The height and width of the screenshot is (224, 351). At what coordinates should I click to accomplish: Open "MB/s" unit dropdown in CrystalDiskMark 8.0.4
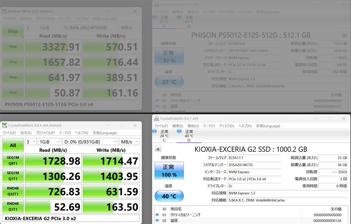129,142
